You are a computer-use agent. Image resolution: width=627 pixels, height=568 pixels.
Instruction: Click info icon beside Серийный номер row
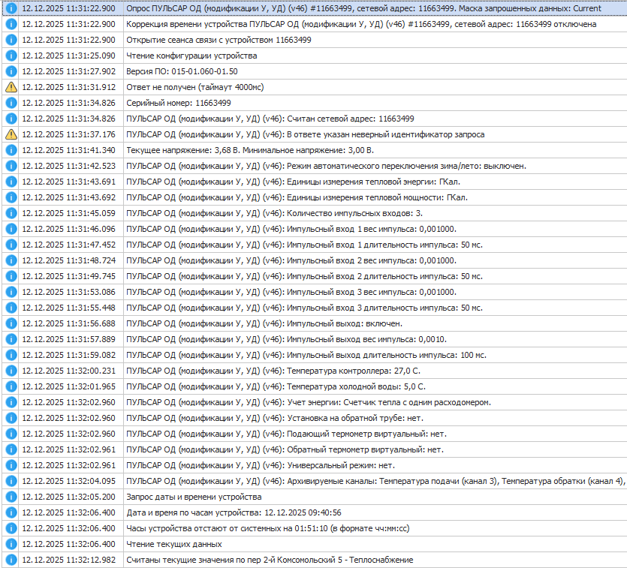(11, 103)
